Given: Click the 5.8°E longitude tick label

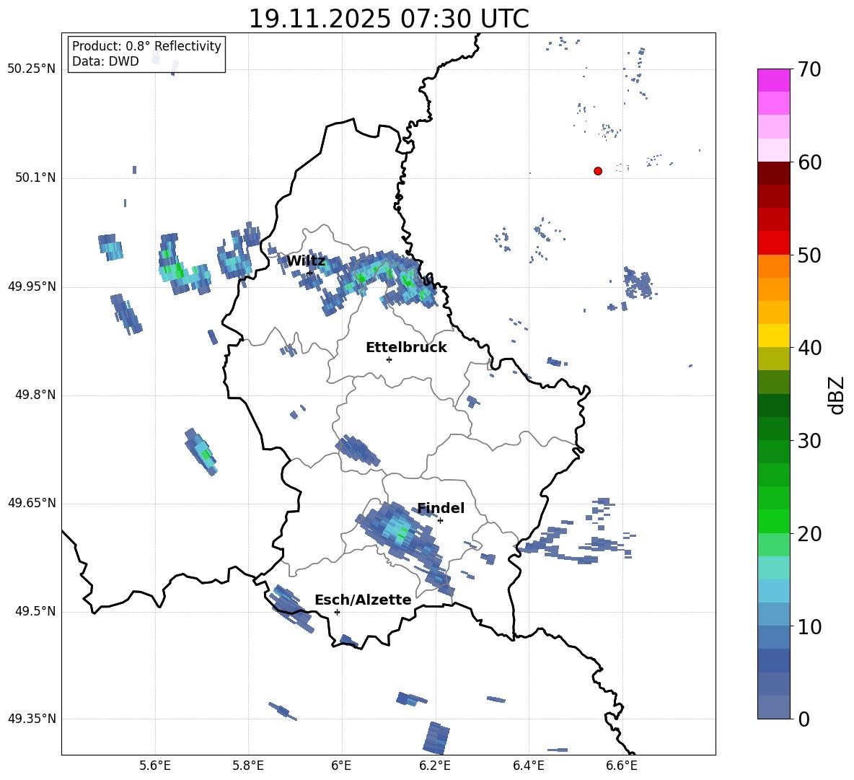Looking at the screenshot, I should coord(248,766).
